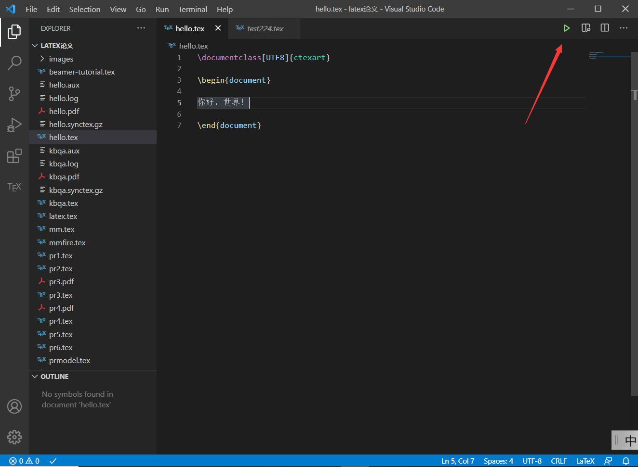Open the Run and Debug view
The image size is (638, 467).
(x=14, y=125)
